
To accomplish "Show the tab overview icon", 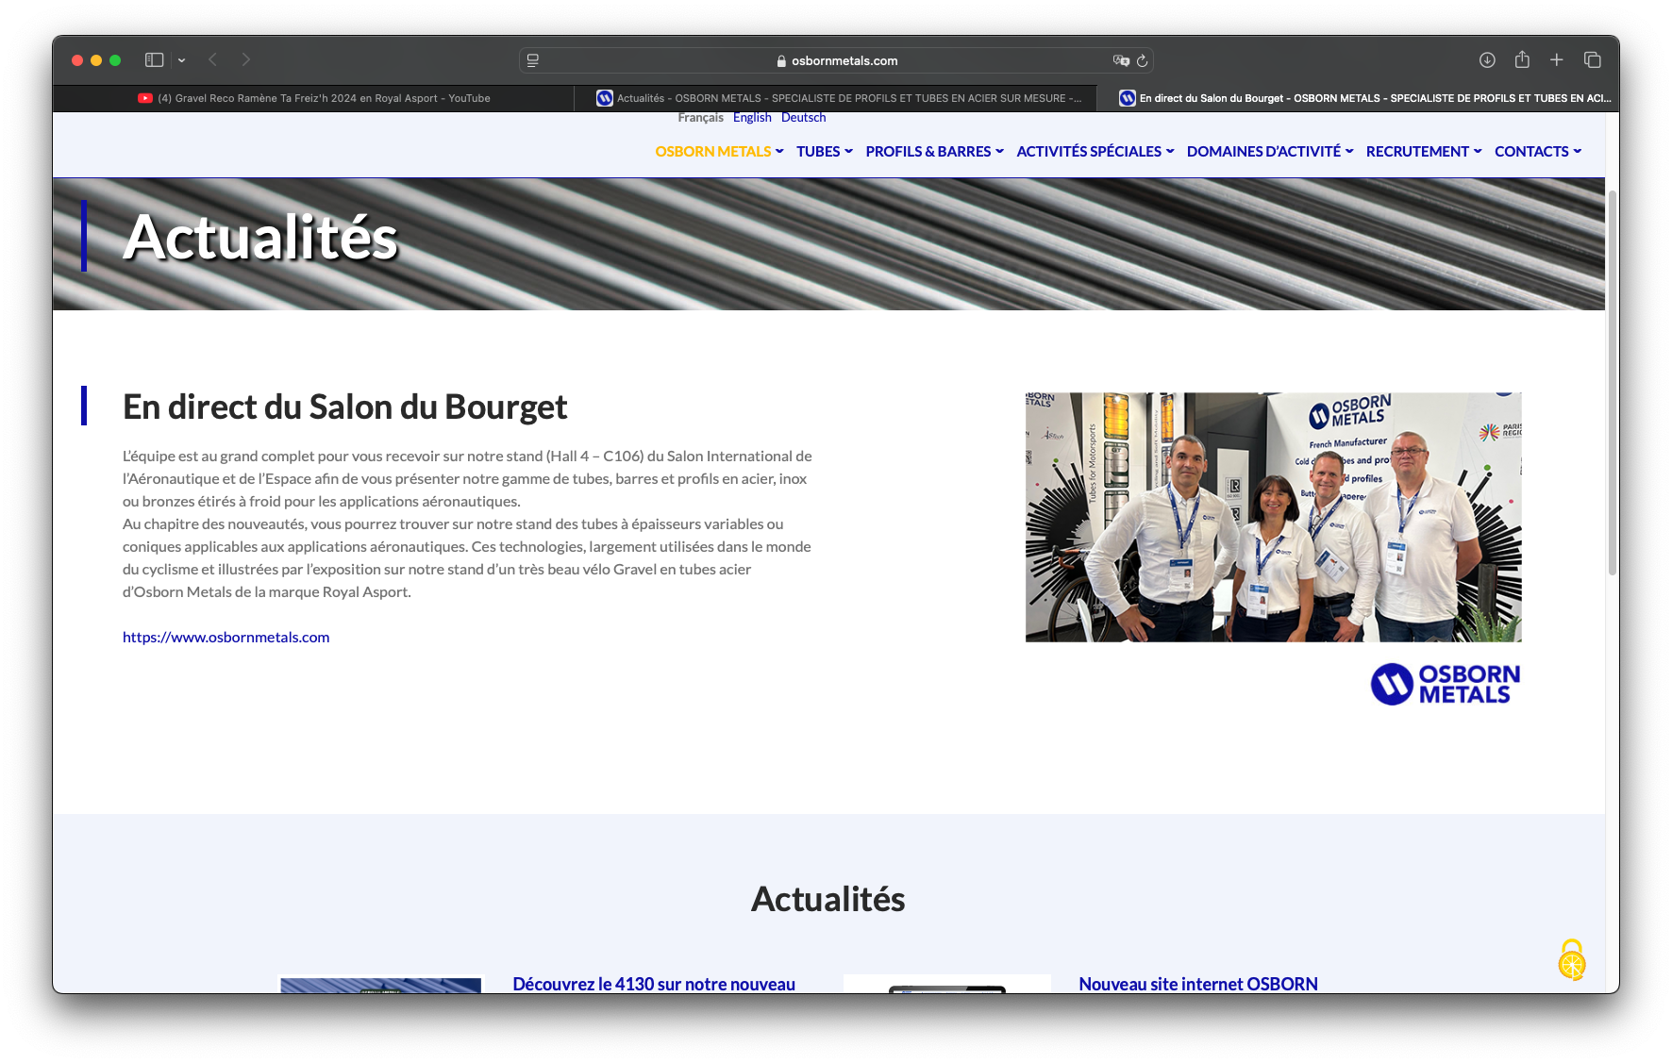I will click(x=1593, y=59).
